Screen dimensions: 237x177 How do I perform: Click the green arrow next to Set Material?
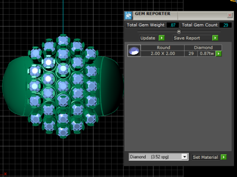[x=224, y=157]
